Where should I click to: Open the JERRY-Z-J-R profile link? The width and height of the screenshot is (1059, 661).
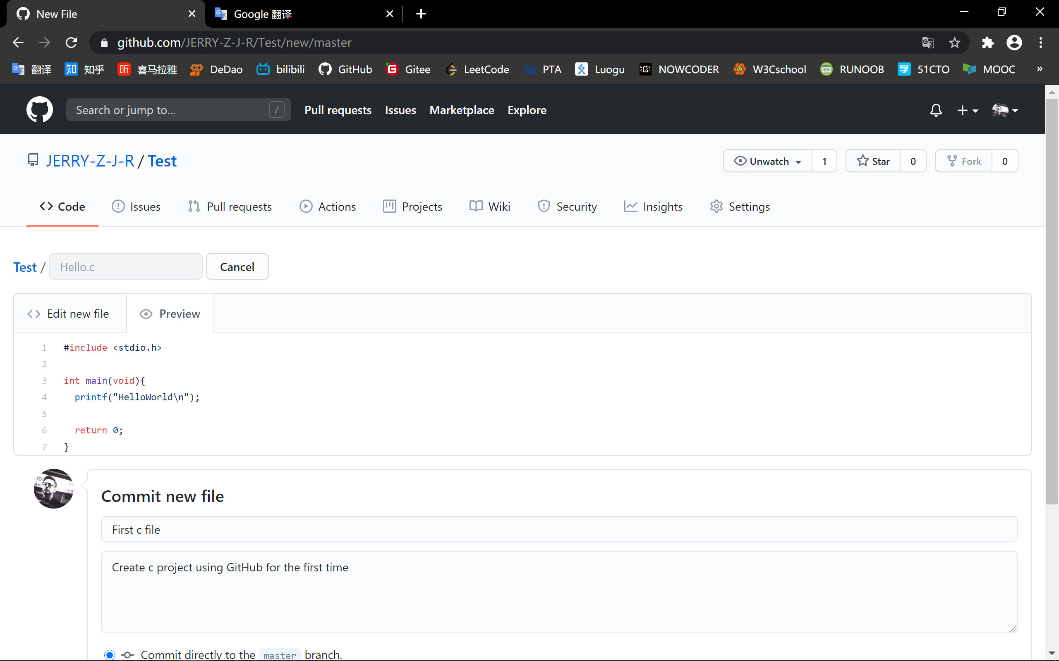tap(90, 161)
